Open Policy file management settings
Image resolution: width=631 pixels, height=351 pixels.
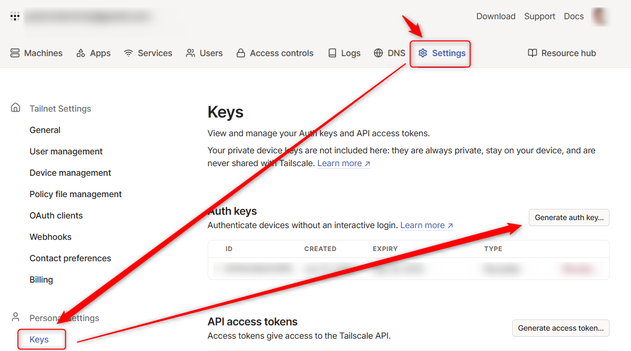tap(75, 194)
